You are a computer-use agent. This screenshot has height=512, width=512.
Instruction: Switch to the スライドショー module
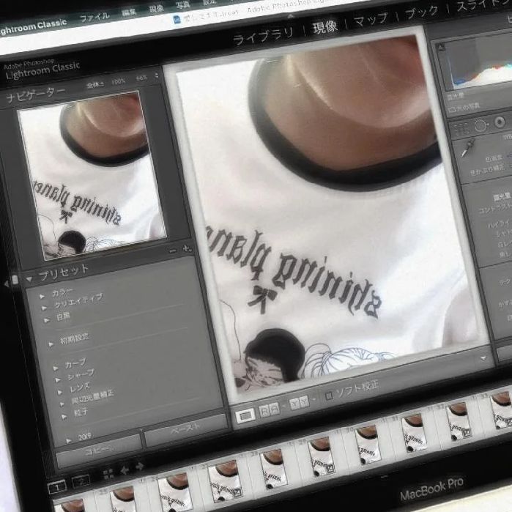click(484, 4)
